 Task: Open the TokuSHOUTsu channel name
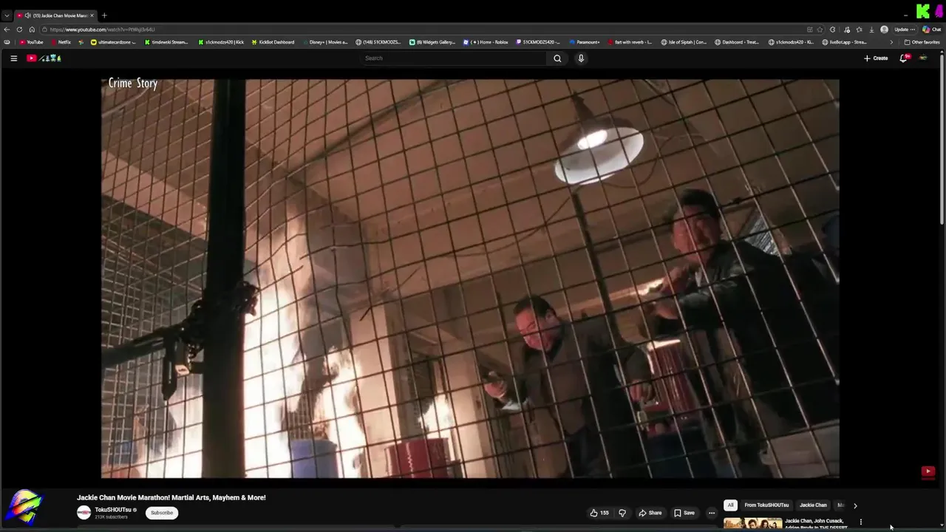point(113,510)
